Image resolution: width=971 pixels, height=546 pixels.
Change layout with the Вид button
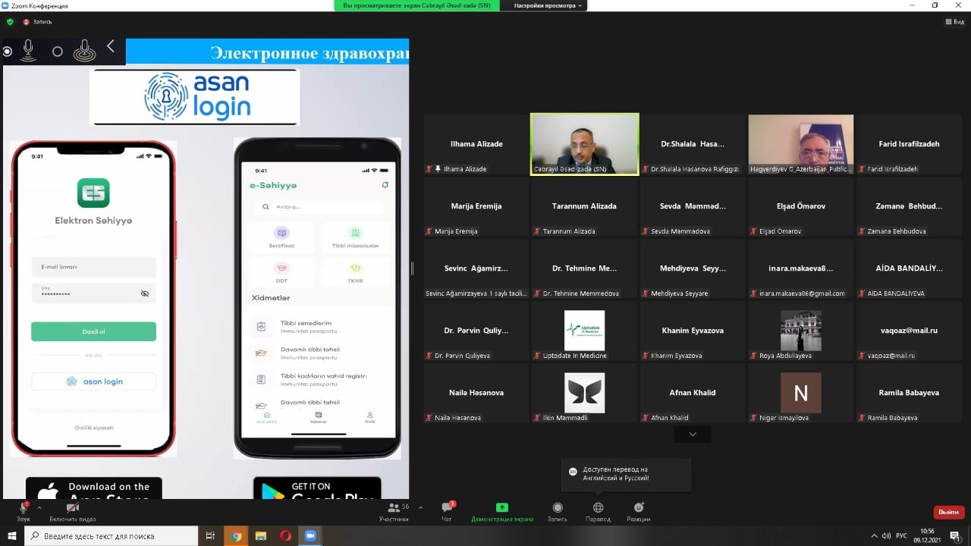click(954, 22)
